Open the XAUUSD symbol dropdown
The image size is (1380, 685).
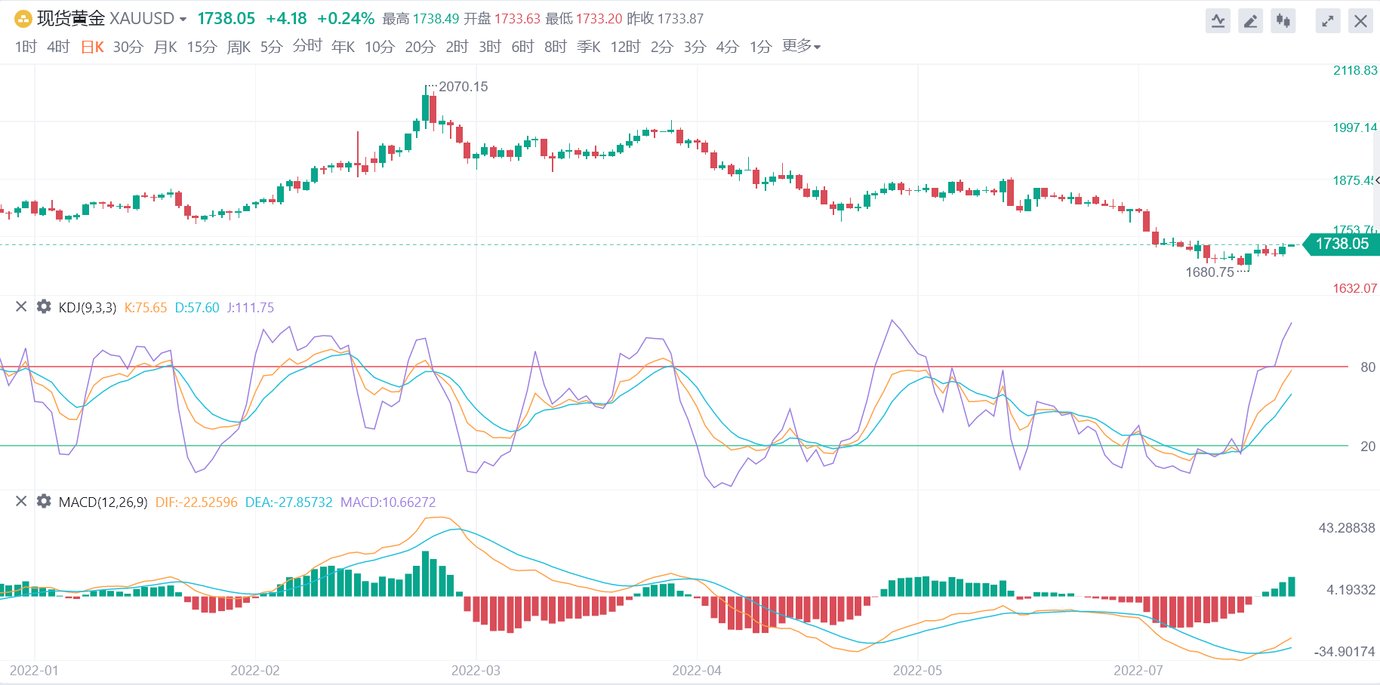pos(183,20)
